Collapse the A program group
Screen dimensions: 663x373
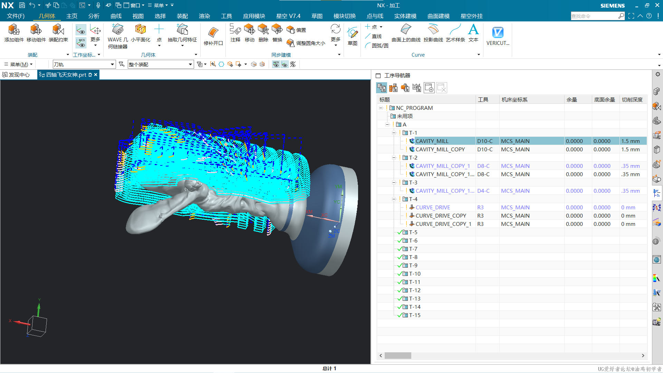click(x=387, y=125)
